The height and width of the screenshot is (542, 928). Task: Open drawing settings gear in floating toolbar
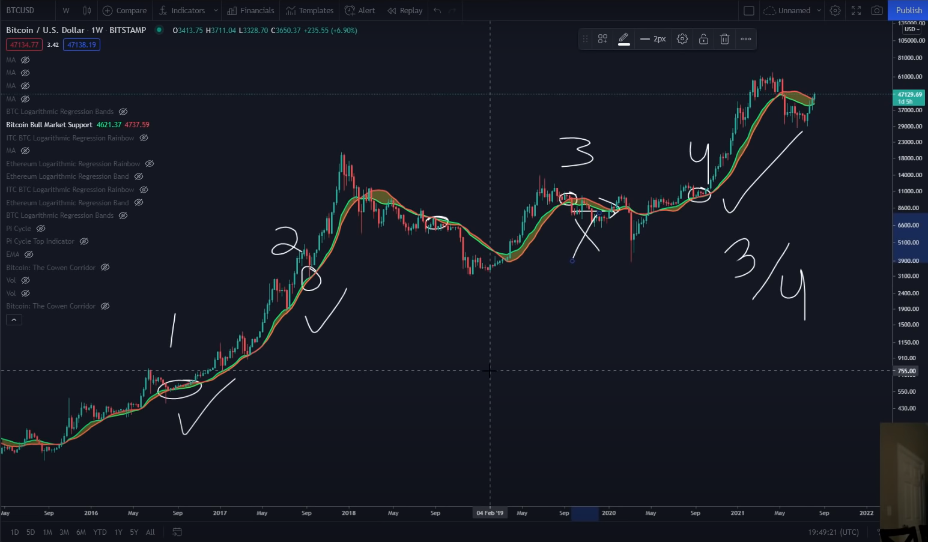[x=682, y=39]
